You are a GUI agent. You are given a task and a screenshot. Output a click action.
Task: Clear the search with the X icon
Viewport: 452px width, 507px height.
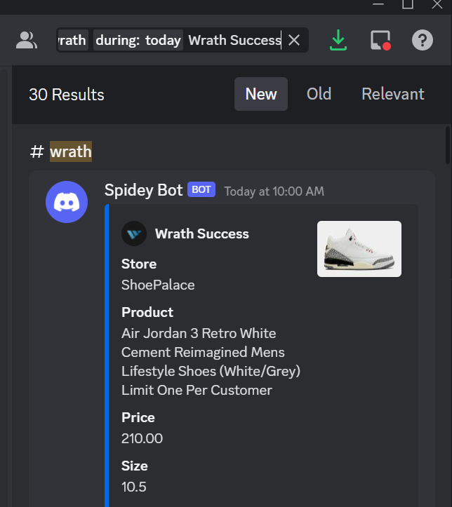coord(294,41)
